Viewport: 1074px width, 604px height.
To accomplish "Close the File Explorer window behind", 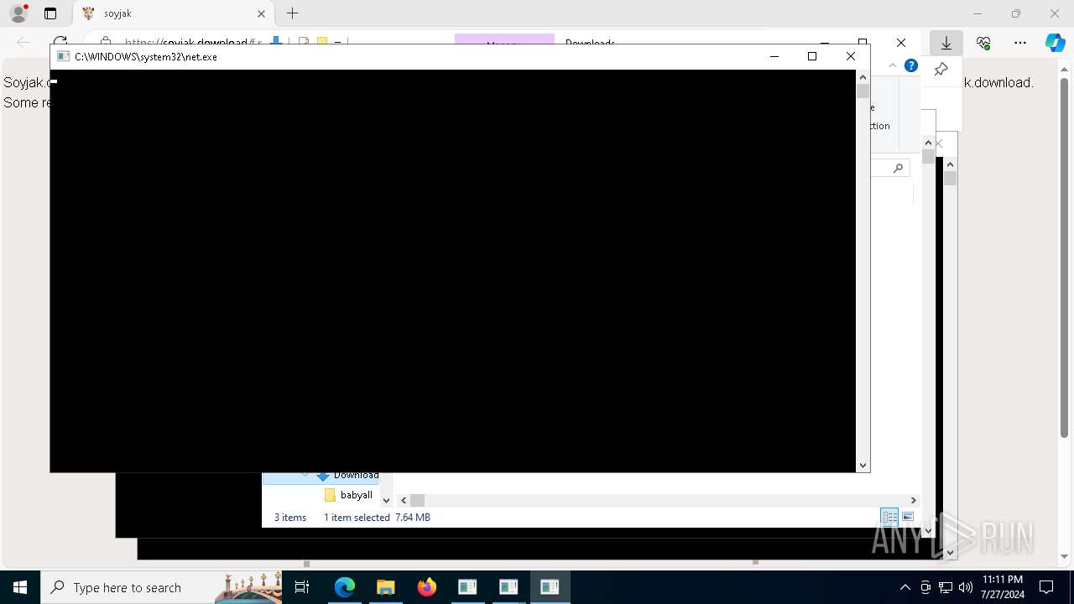I will click(x=901, y=43).
